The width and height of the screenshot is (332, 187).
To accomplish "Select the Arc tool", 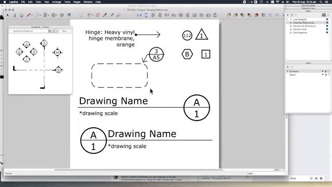I will pos(37,15).
